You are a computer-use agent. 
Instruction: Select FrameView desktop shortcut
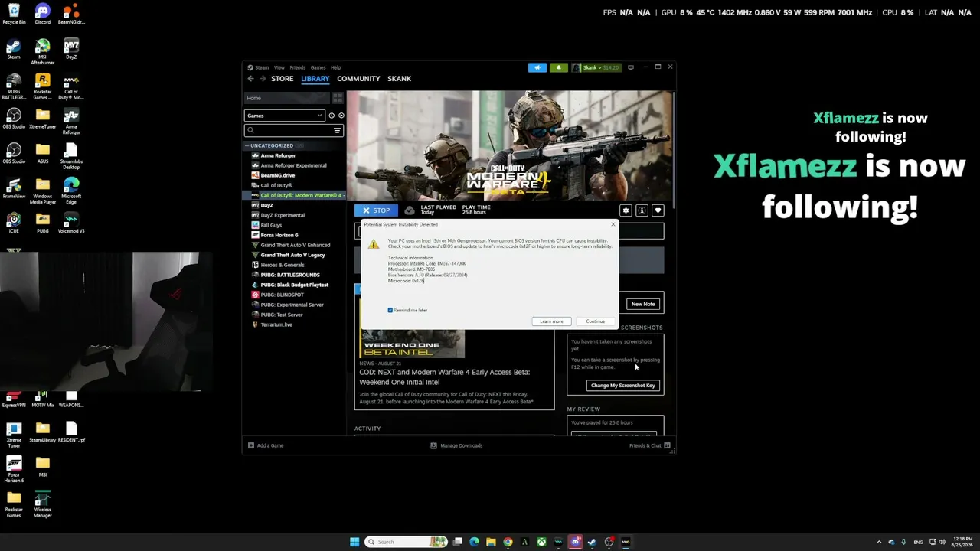tap(14, 188)
